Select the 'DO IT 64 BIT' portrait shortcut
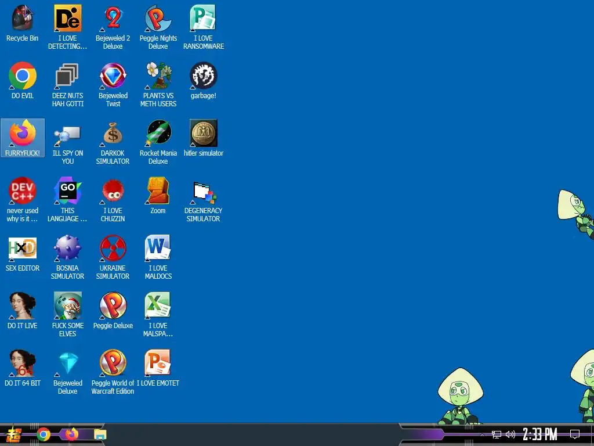The height and width of the screenshot is (446, 594). tap(23, 368)
